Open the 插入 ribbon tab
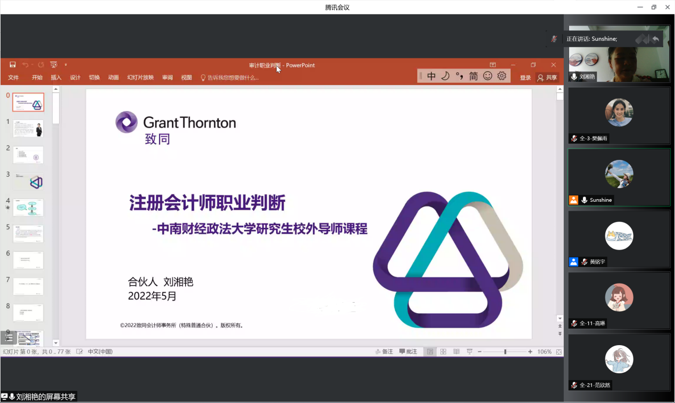This screenshot has width=675, height=403. pyautogui.click(x=56, y=78)
